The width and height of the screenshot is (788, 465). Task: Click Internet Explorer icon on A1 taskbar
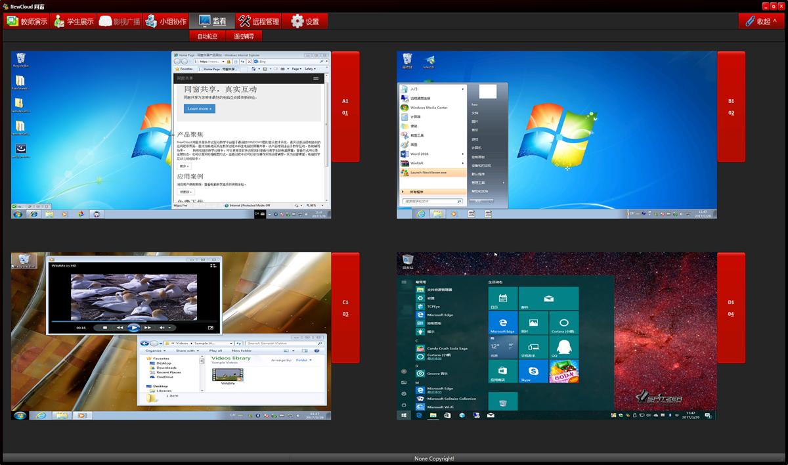pos(33,214)
